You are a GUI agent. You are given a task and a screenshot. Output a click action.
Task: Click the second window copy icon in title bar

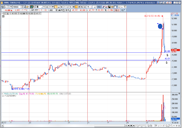161,2
